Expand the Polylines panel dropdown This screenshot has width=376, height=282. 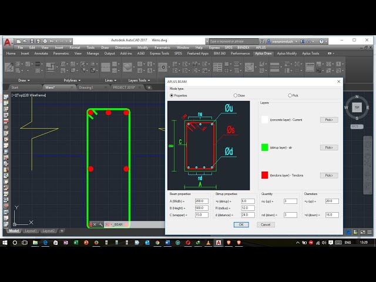click(72, 80)
